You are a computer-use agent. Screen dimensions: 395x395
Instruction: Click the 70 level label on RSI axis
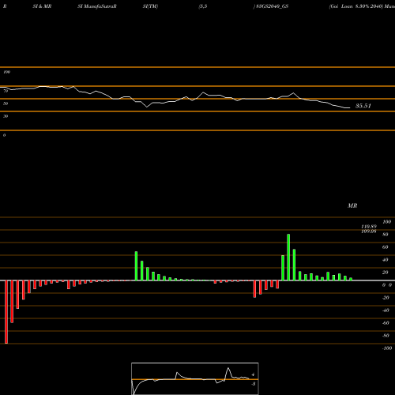(x=6, y=91)
